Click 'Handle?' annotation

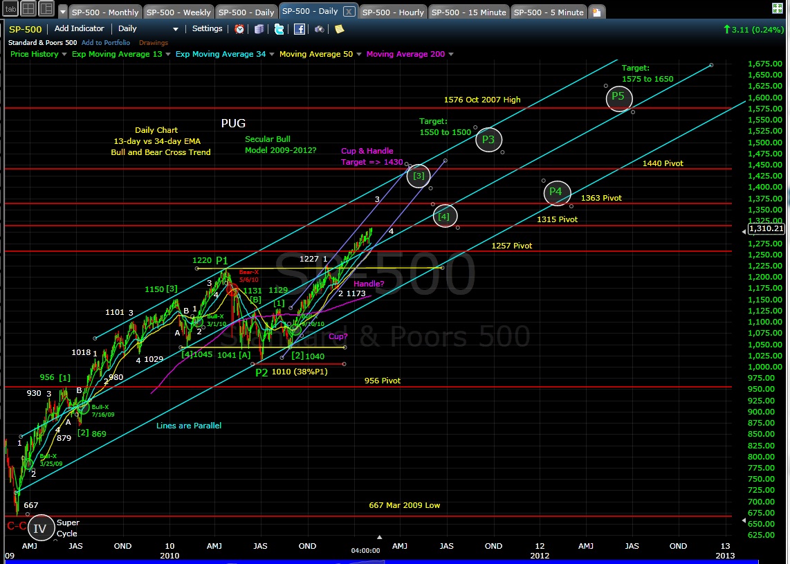tap(369, 284)
